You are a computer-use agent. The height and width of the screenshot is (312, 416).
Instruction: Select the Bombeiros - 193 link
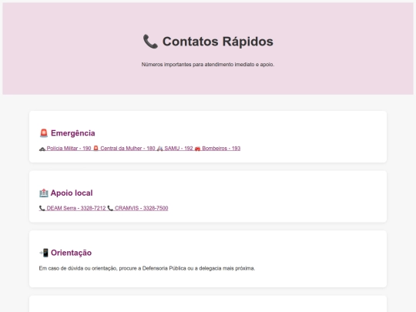click(217, 149)
